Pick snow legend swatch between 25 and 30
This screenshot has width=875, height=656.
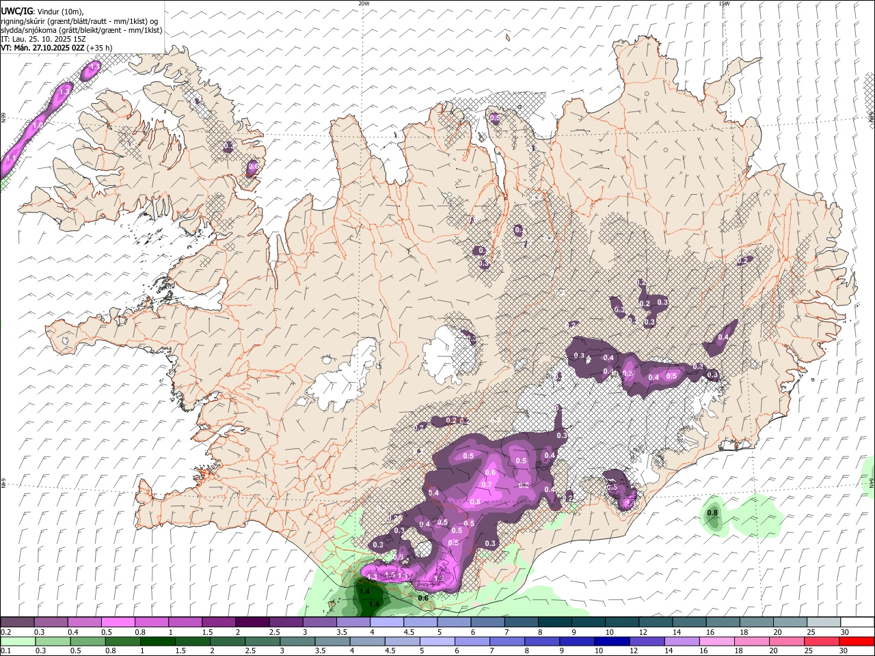tap(823, 622)
